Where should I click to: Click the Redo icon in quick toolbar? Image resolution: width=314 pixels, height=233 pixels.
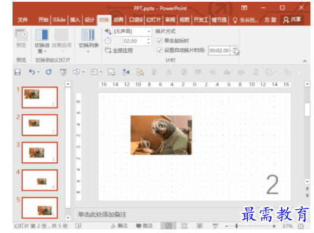49,72
